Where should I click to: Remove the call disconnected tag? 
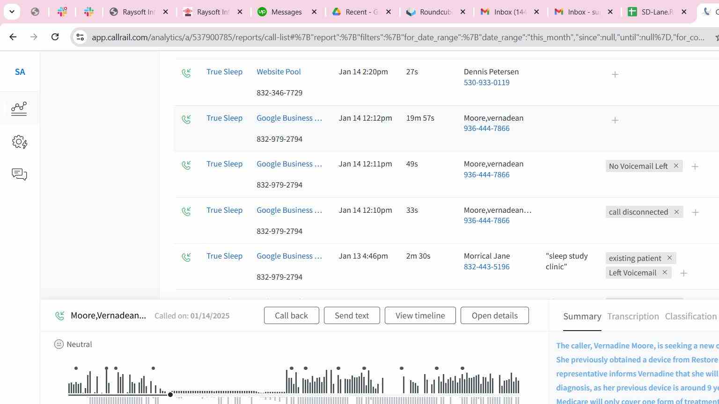[676, 212]
